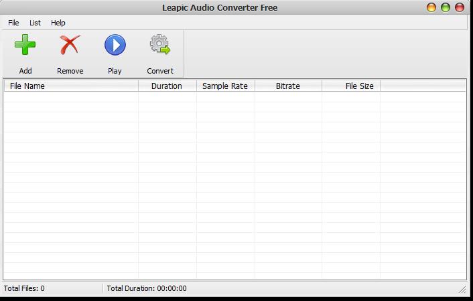Viewport: 473px width, 301px height.
Task: Click the red X Remove icon
Action: click(x=70, y=46)
